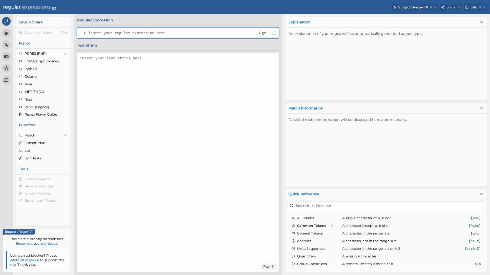
Task: Select the Python flavor
Action: tap(31, 69)
